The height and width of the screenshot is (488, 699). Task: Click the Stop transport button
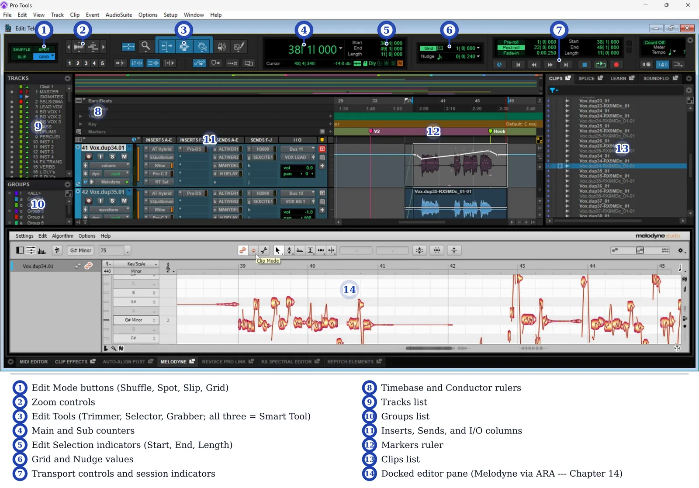[585, 65]
